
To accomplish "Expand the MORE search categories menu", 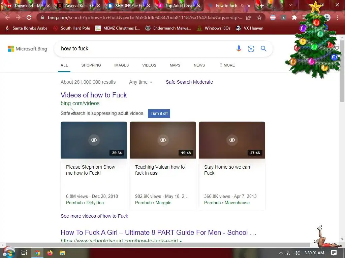I will coord(227,65).
